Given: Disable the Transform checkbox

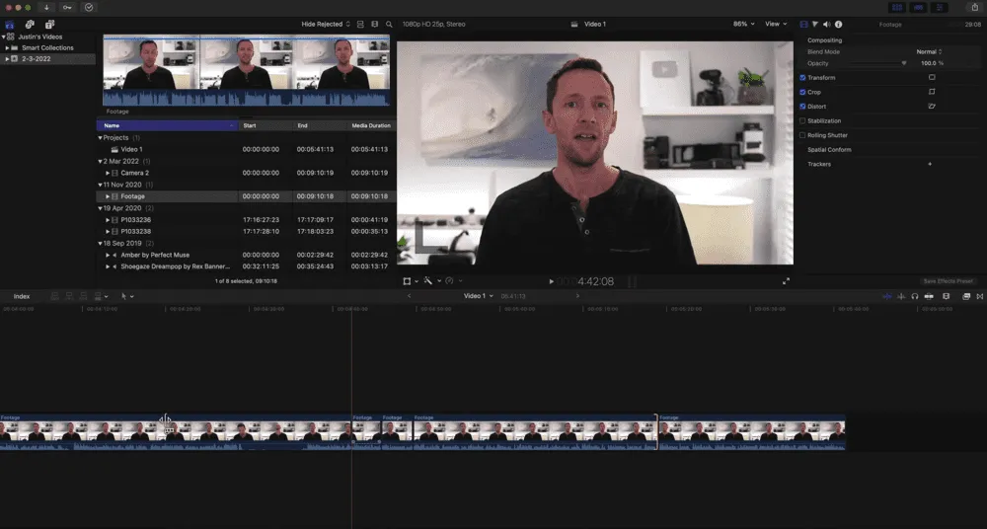Looking at the screenshot, I should [x=802, y=77].
